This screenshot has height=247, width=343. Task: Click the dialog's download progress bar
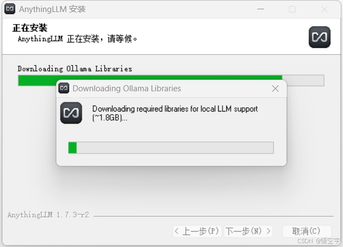click(171, 148)
